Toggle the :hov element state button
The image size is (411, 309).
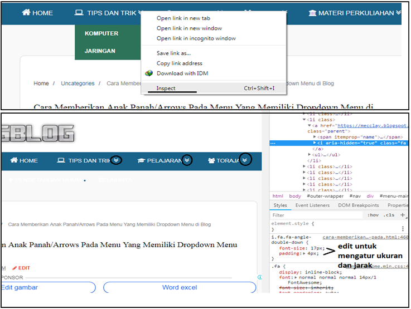373,215
